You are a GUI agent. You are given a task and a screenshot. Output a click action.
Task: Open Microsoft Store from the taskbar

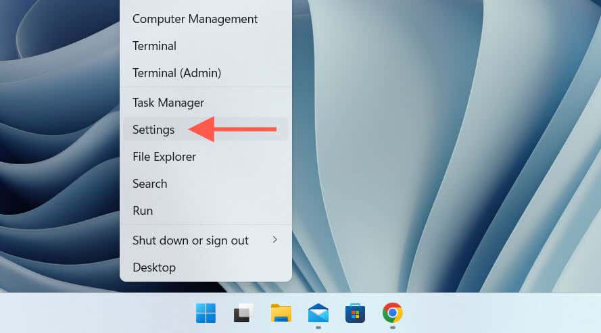(x=356, y=313)
